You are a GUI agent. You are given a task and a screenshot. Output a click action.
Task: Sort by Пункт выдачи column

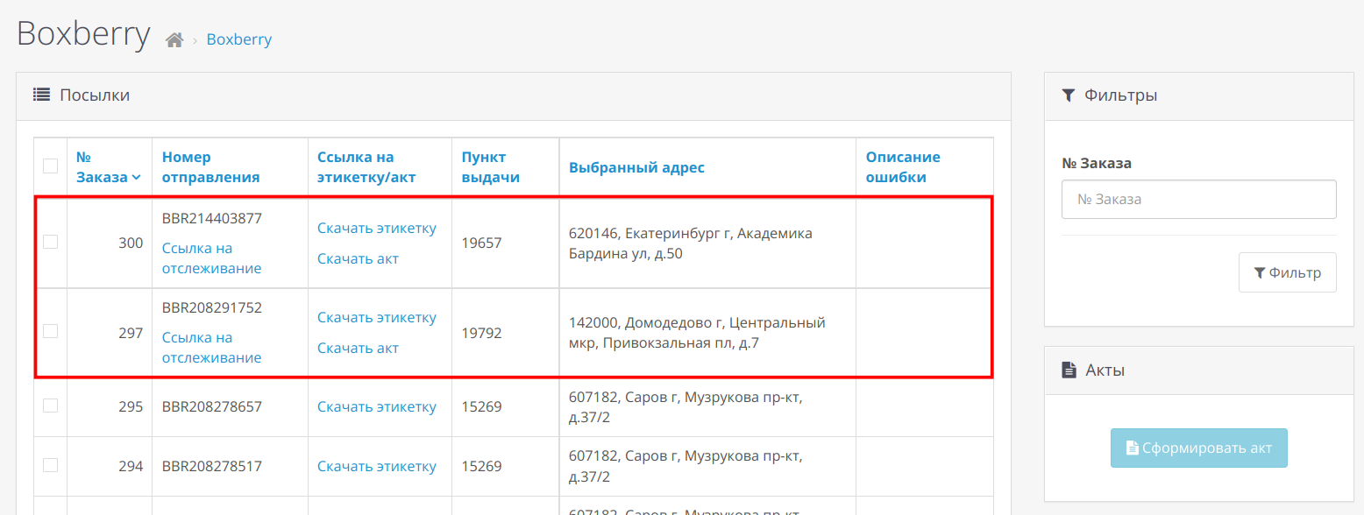click(x=491, y=166)
